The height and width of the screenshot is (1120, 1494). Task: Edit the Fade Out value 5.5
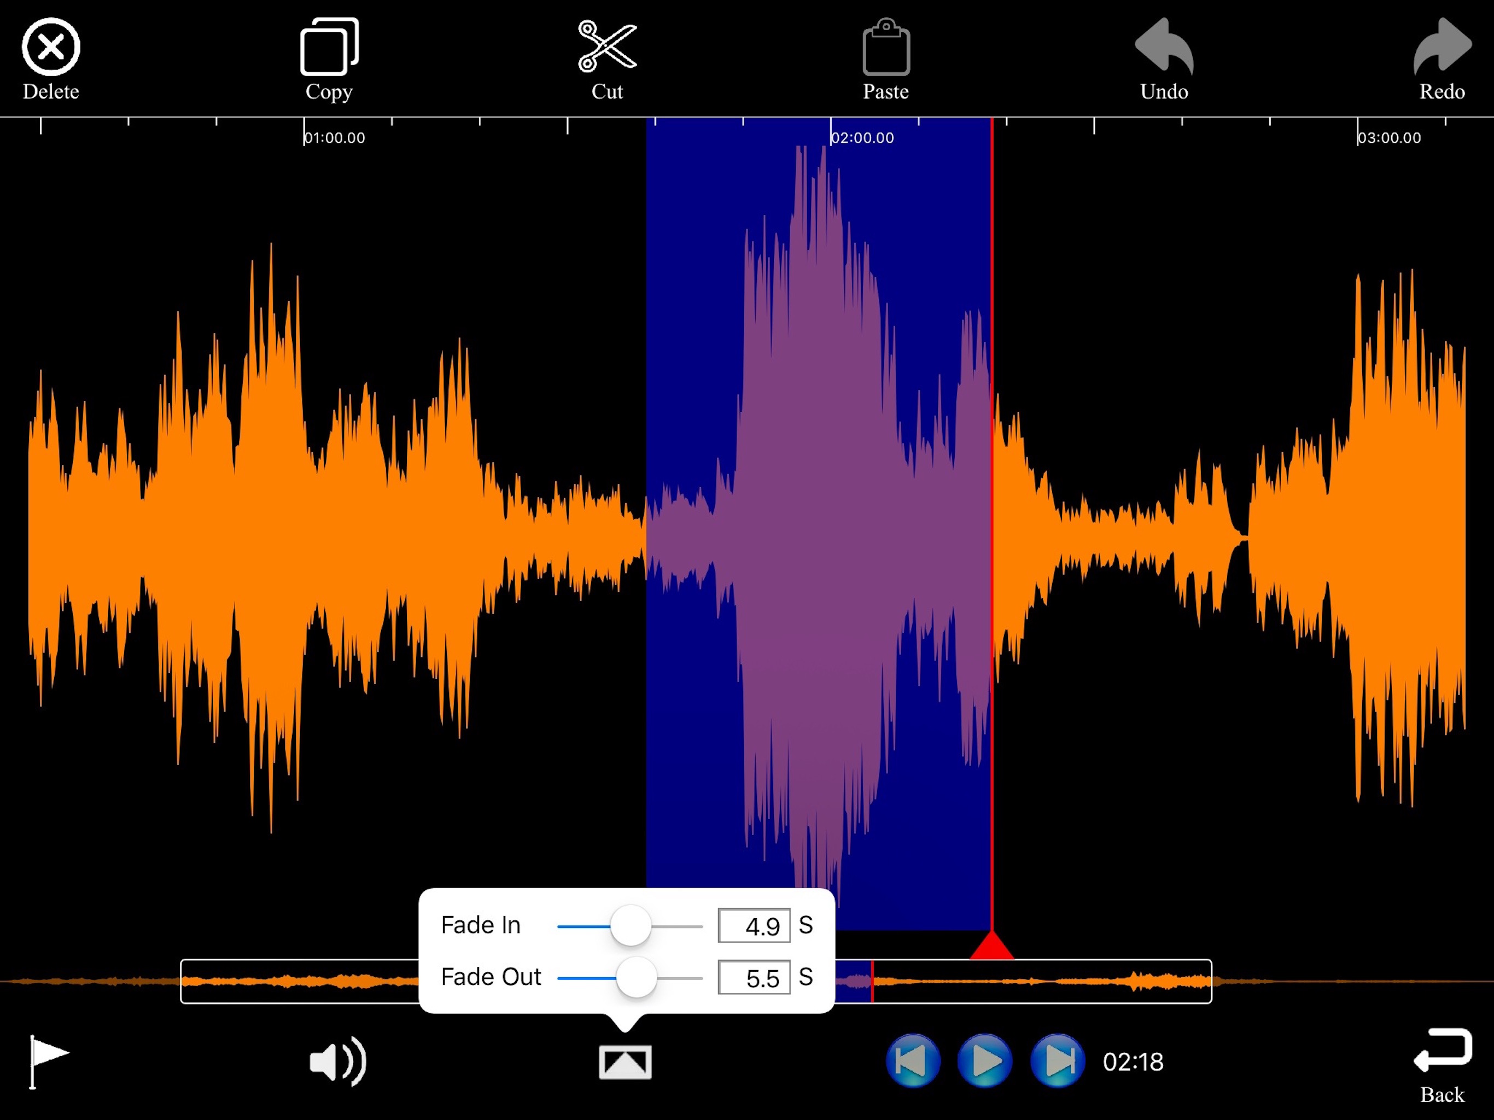click(754, 977)
